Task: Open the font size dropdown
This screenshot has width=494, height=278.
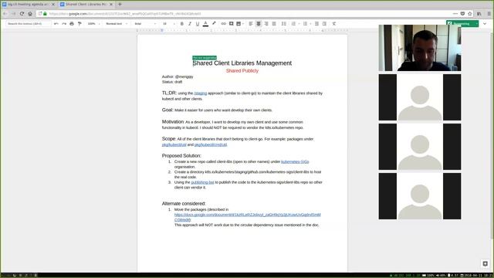Action: (168, 24)
